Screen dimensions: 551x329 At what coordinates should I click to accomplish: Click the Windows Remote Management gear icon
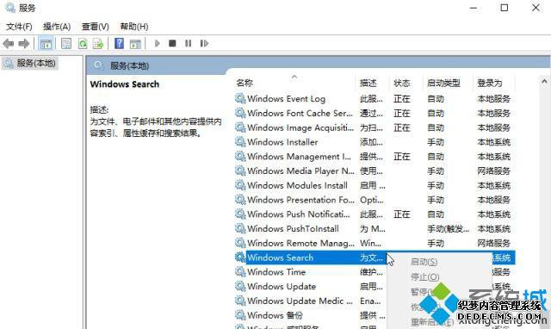pyautogui.click(x=240, y=243)
